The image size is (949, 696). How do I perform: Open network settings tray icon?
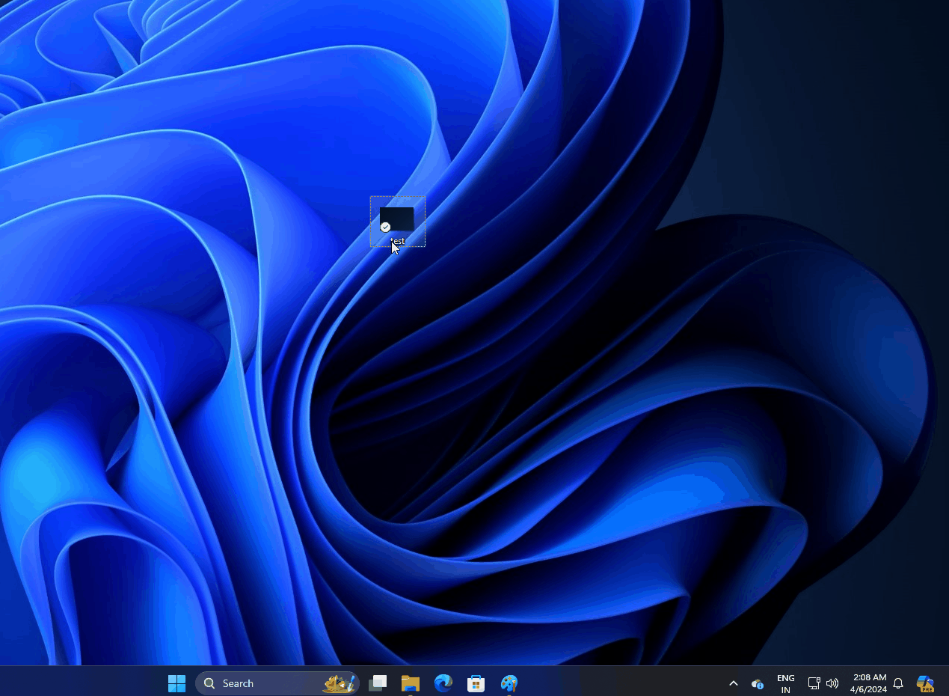(814, 683)
